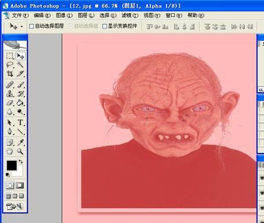Open the 选择 menu
The width and height of the screenshot is (264, 223).
click(108, 16)
